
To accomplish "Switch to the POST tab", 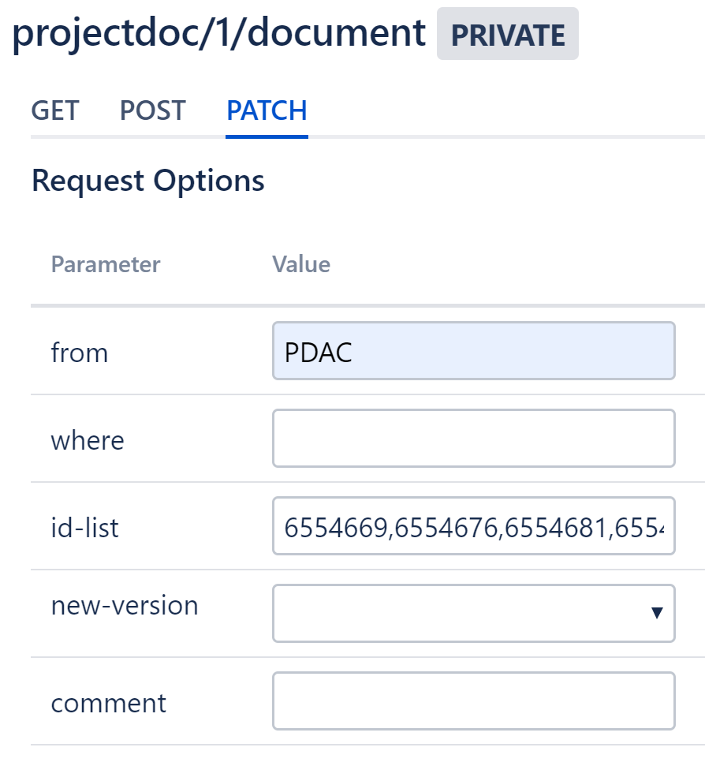I will click(152, 110).
